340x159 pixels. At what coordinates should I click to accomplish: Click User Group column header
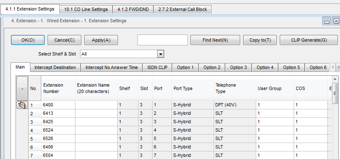coord(275,88)
